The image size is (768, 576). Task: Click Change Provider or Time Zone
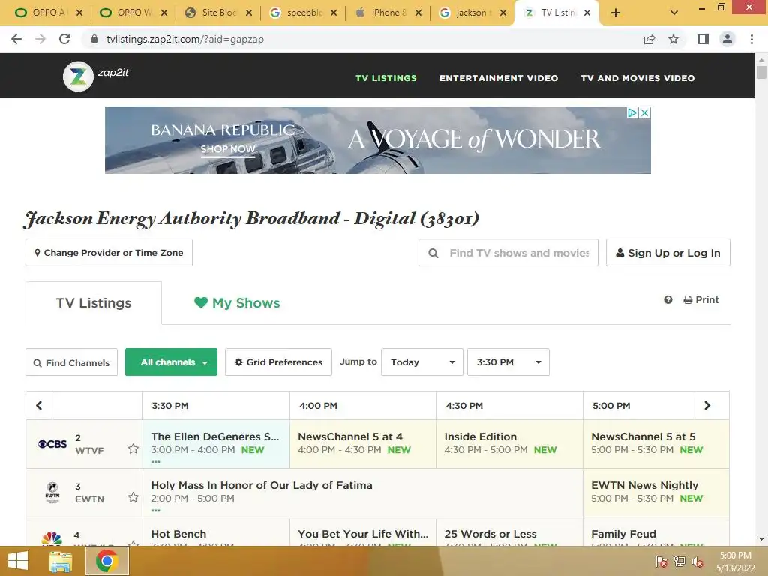[x=109, y=252]
